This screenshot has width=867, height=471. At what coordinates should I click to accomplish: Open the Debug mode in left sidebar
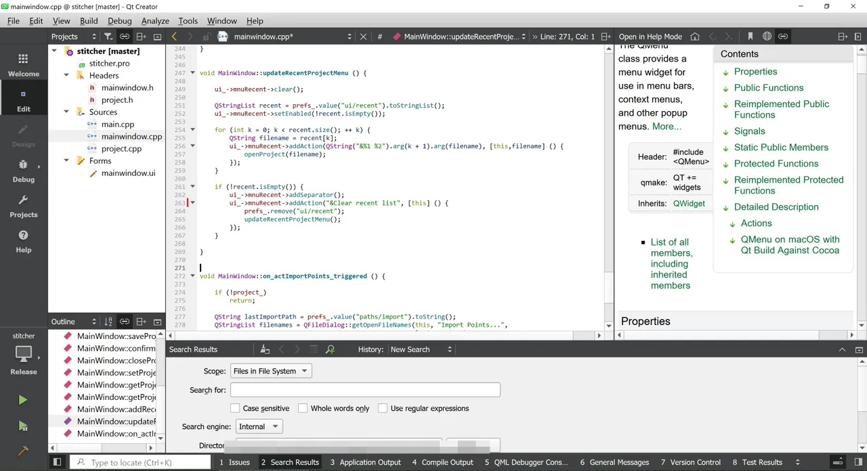(x=24, y=171)
